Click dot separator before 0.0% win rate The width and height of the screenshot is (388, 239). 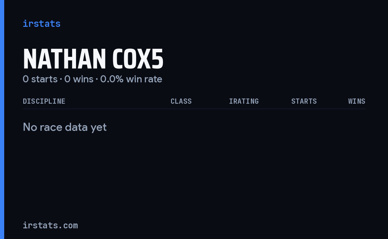tap(97, 79)
